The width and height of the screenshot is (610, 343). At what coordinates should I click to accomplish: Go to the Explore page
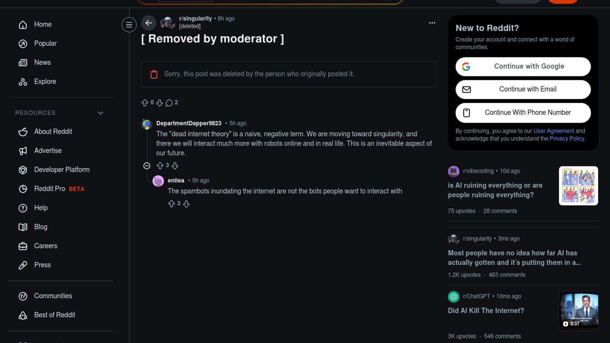tap(45, 82)
